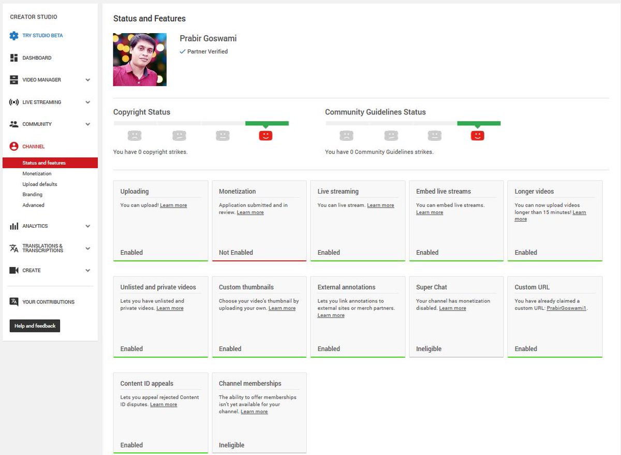The height and width of the screenshot is (455, 621).
Task: Click the Status and Features page heading
Action: click(150, 19)
